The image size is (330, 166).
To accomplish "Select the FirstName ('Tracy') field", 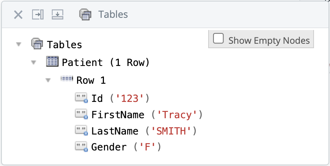I will click(x=146, y=115).
